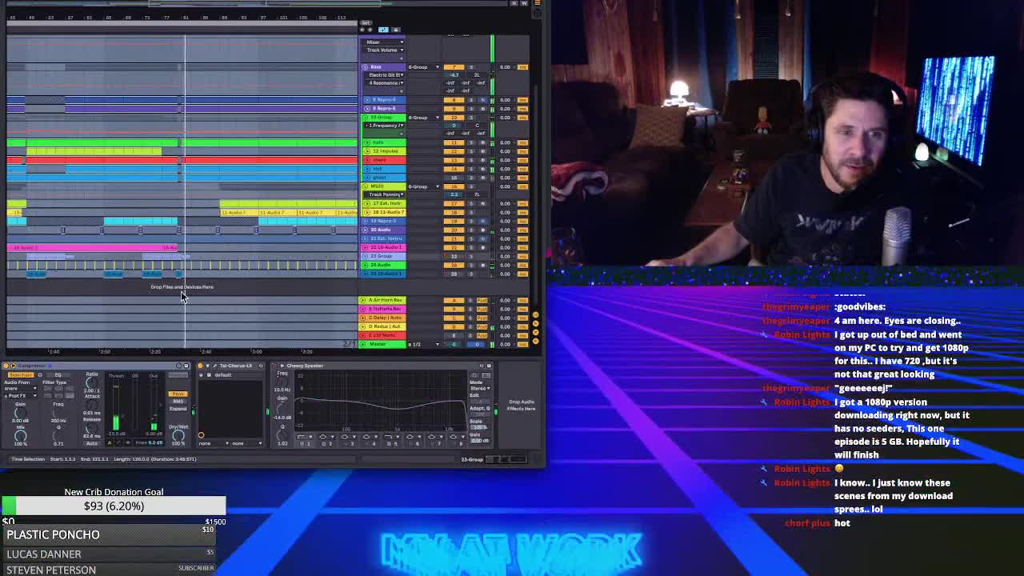1024x576 pixels.
Task: Open the second none dropdown in Tal-Chorus-LX
Action: [247, 443]
